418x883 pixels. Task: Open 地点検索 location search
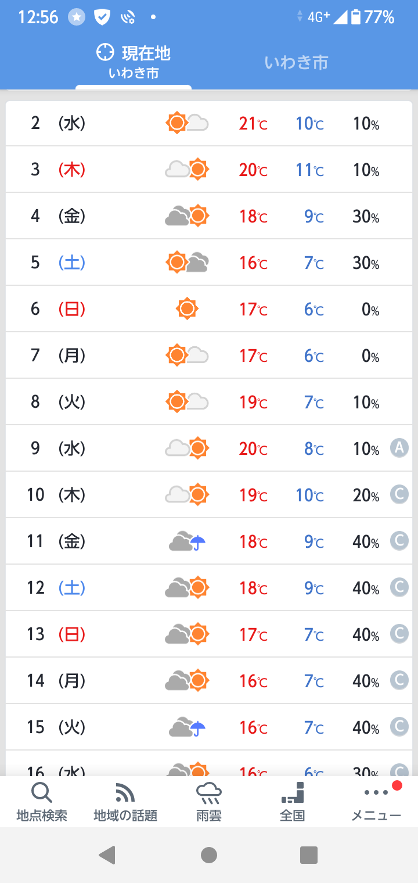coord(42,802)
